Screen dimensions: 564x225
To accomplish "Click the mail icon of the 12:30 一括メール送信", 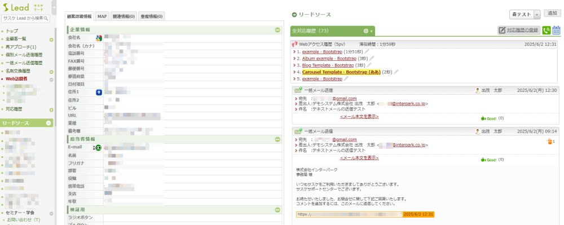I will tap(298, 90).
